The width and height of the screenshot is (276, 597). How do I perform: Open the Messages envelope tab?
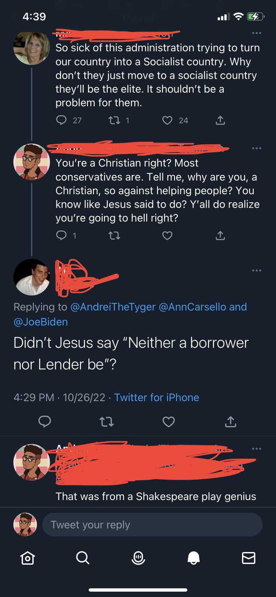pos(248,558)
